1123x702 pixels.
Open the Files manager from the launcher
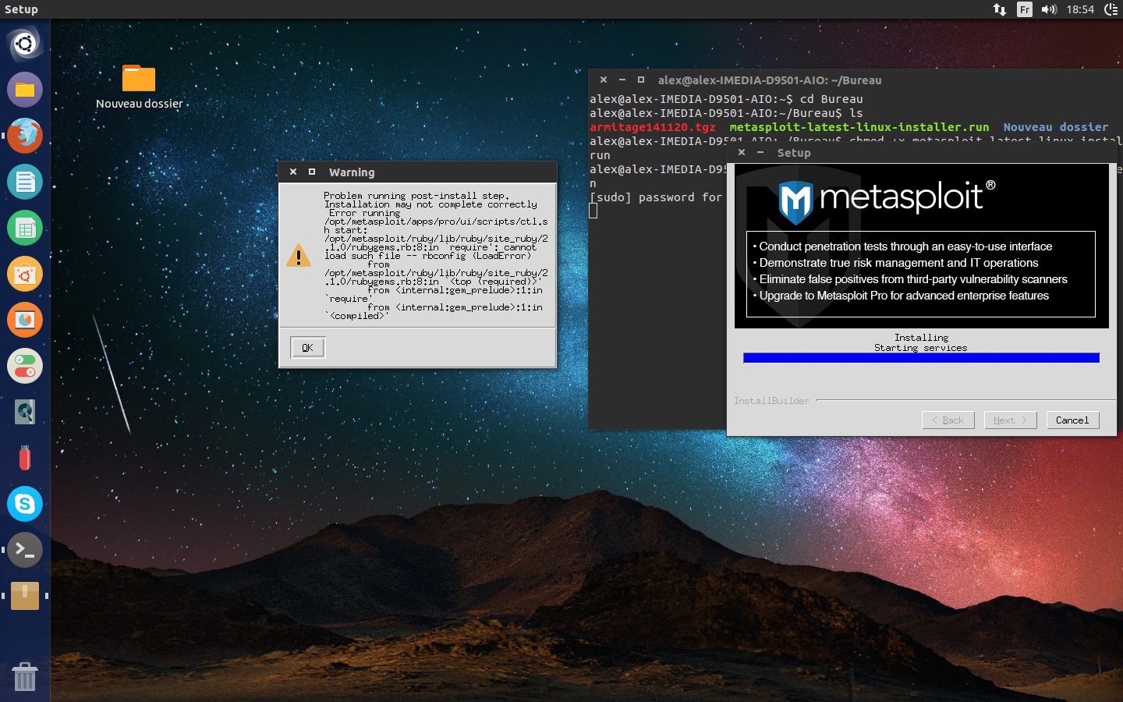tap(25, 90)
